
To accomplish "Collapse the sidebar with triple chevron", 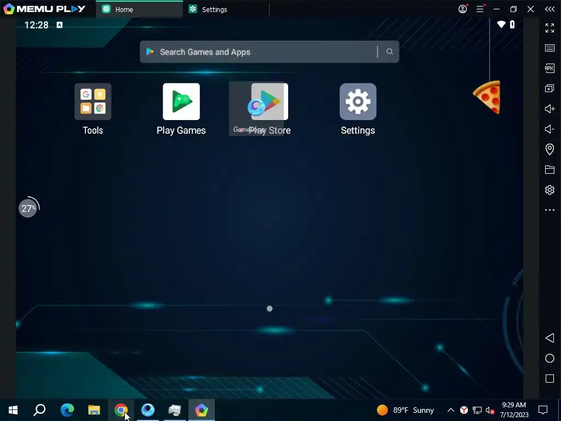I will tap(549, 9).
